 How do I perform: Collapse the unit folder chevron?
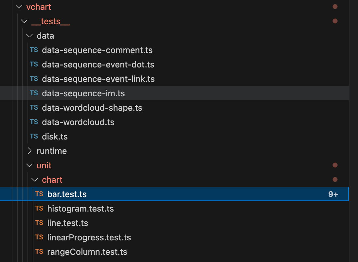click(x=29, y=165)
